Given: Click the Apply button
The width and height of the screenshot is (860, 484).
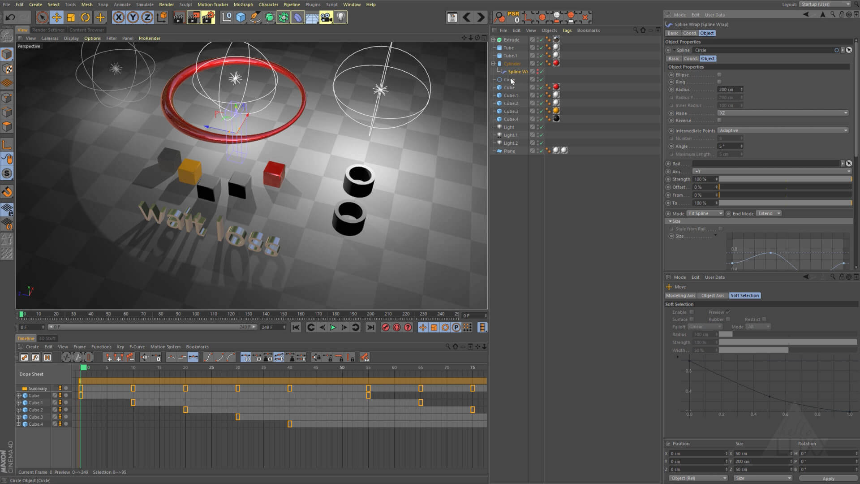Looking at the screenshot, I should point(828,479).
